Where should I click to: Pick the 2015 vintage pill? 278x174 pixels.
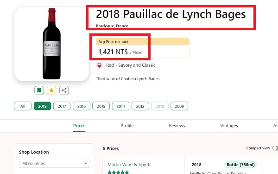click(101, 106)
